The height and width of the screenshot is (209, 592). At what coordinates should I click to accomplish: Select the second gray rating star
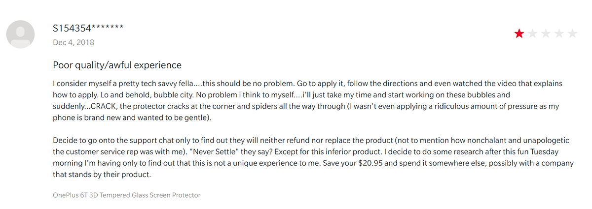click(x=532, y=34)
